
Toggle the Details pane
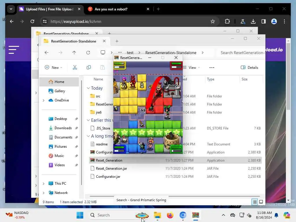click(x=249, y=67)
